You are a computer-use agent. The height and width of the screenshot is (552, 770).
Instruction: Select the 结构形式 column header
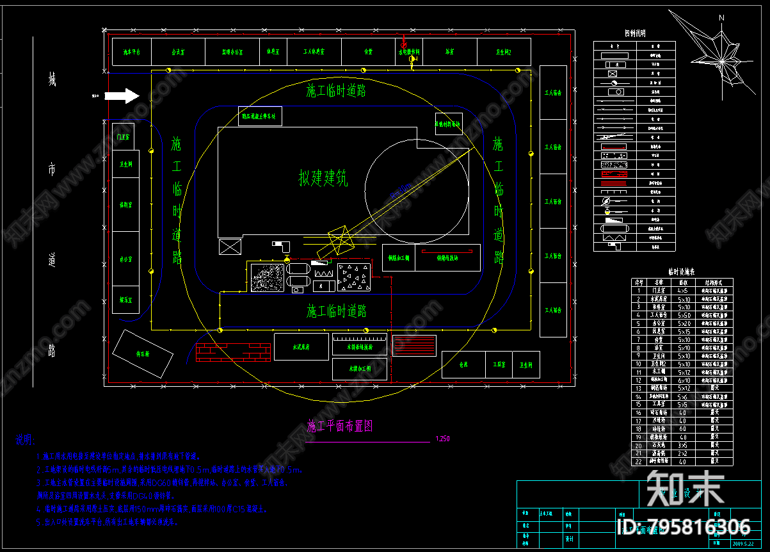714,282
